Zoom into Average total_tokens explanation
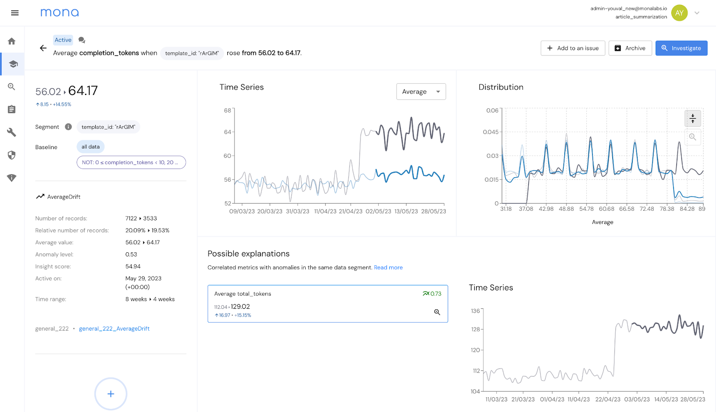Screen dimensions: 716x412 coord(437,312)
